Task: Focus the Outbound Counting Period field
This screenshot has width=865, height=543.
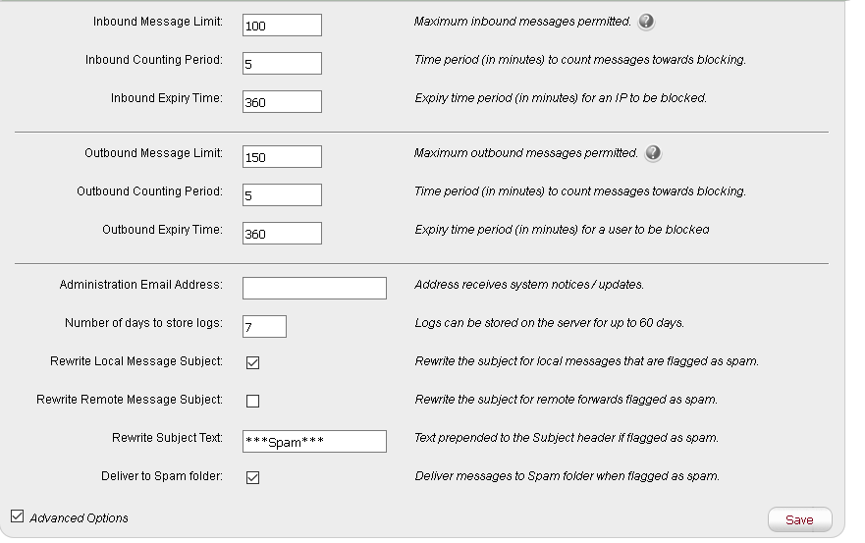Action: point(282,194)
